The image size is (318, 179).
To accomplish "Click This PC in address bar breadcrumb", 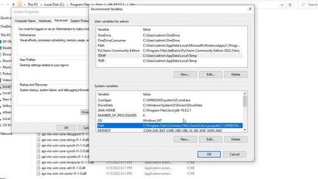I will coord(33,4).
